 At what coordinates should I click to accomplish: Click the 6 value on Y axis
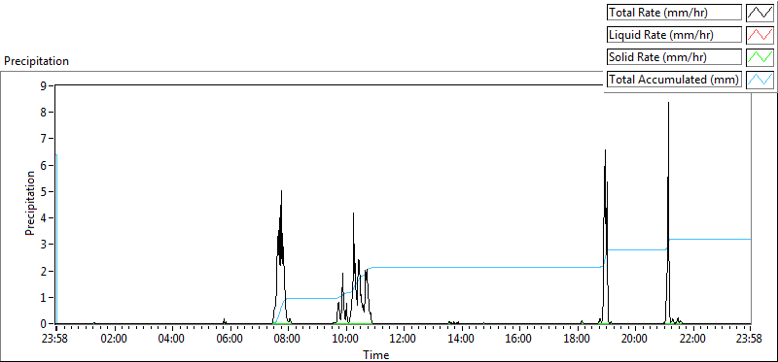pyautogui.click(x=44, y=165)
